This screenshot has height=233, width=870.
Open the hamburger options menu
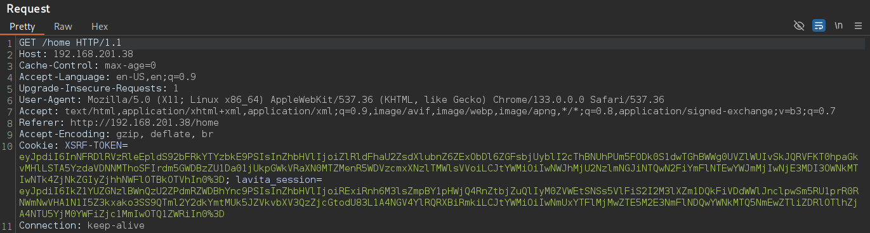pos(858,26)
